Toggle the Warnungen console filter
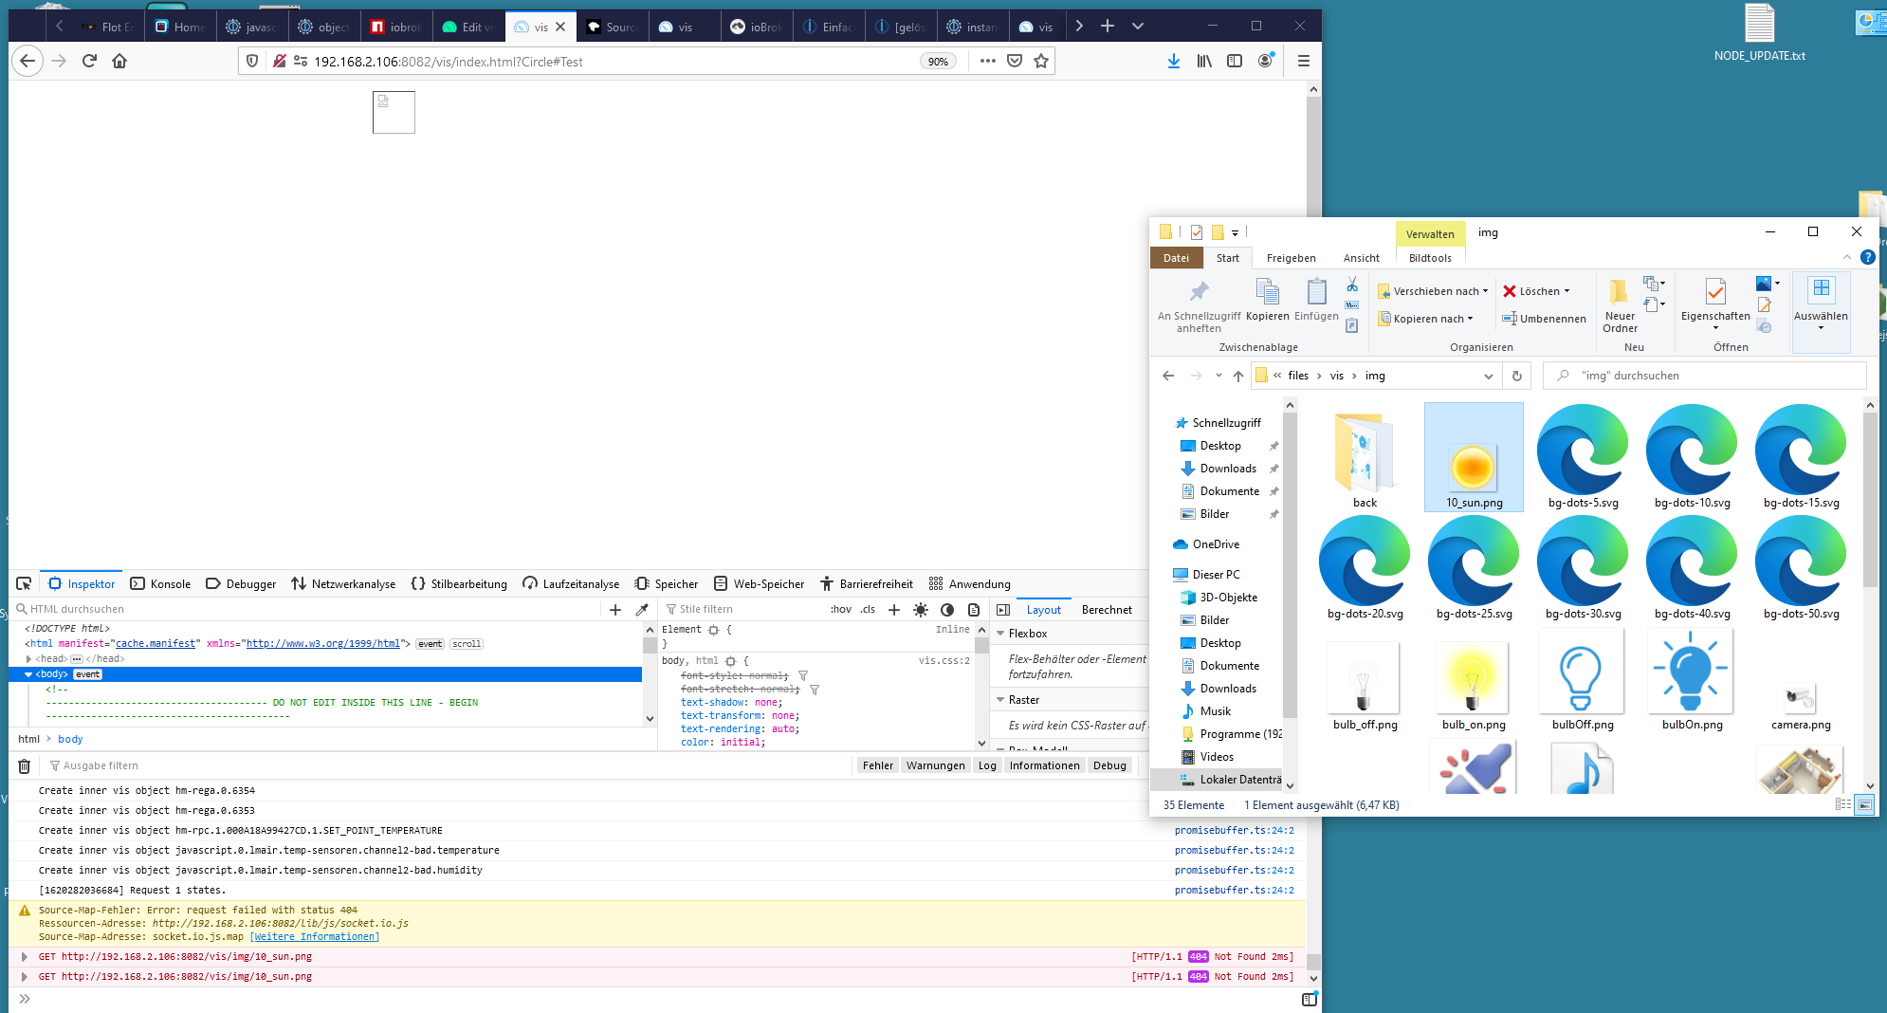The image size is (1887, 1013). tap(935, 766)
